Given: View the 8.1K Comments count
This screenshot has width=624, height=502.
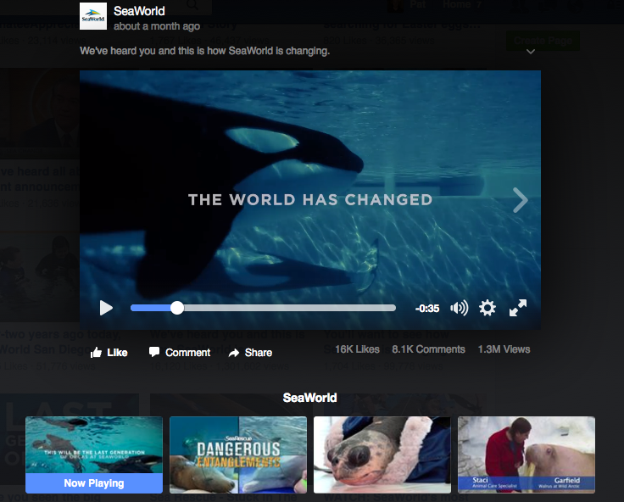Looking at the screenshot, I should (428, 349).
